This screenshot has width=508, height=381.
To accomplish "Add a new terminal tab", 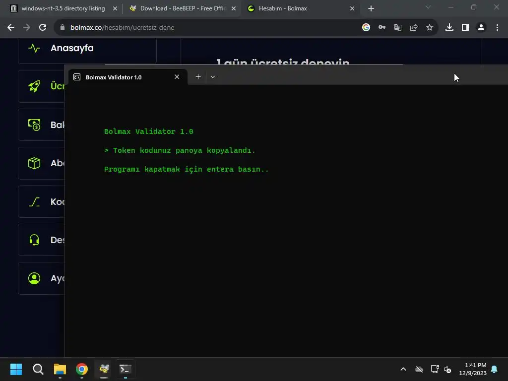I will [x=198, y=77].
